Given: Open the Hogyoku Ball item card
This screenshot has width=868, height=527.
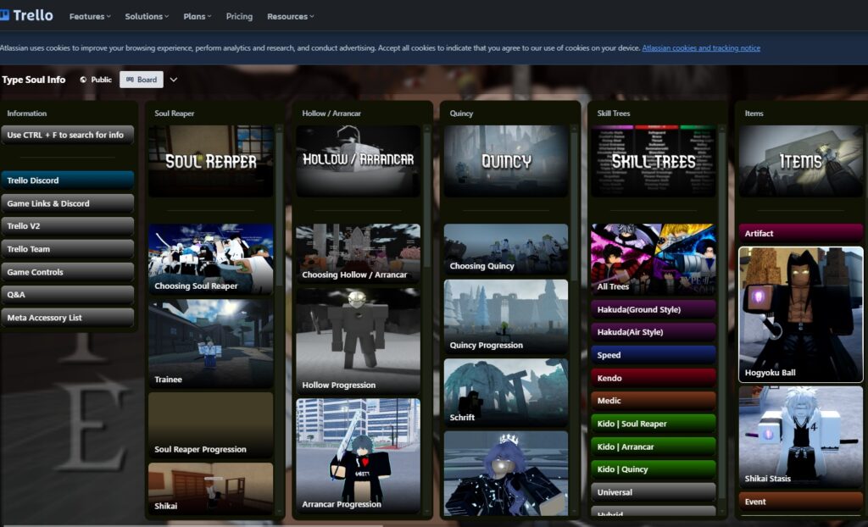Looking at the screenshot, I should click(801, 314).
